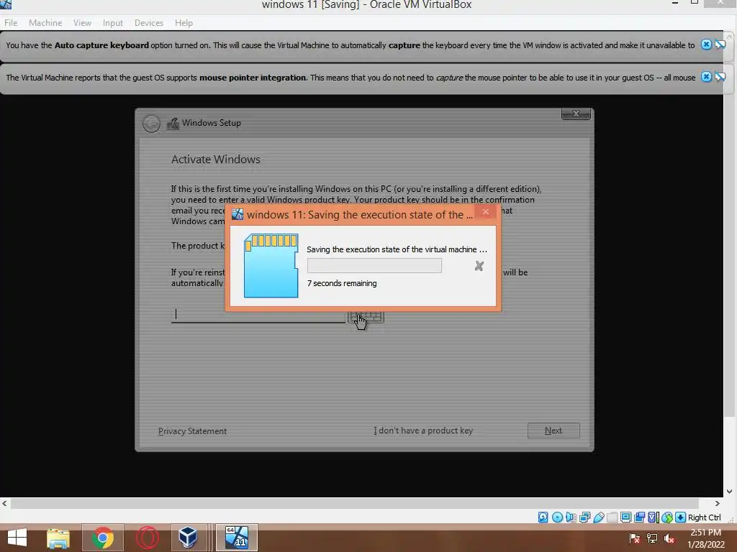The width and height of the screenshot is (737, 552).
Task: Click the keyboard capture arrow icon
Action: point(680,517)
